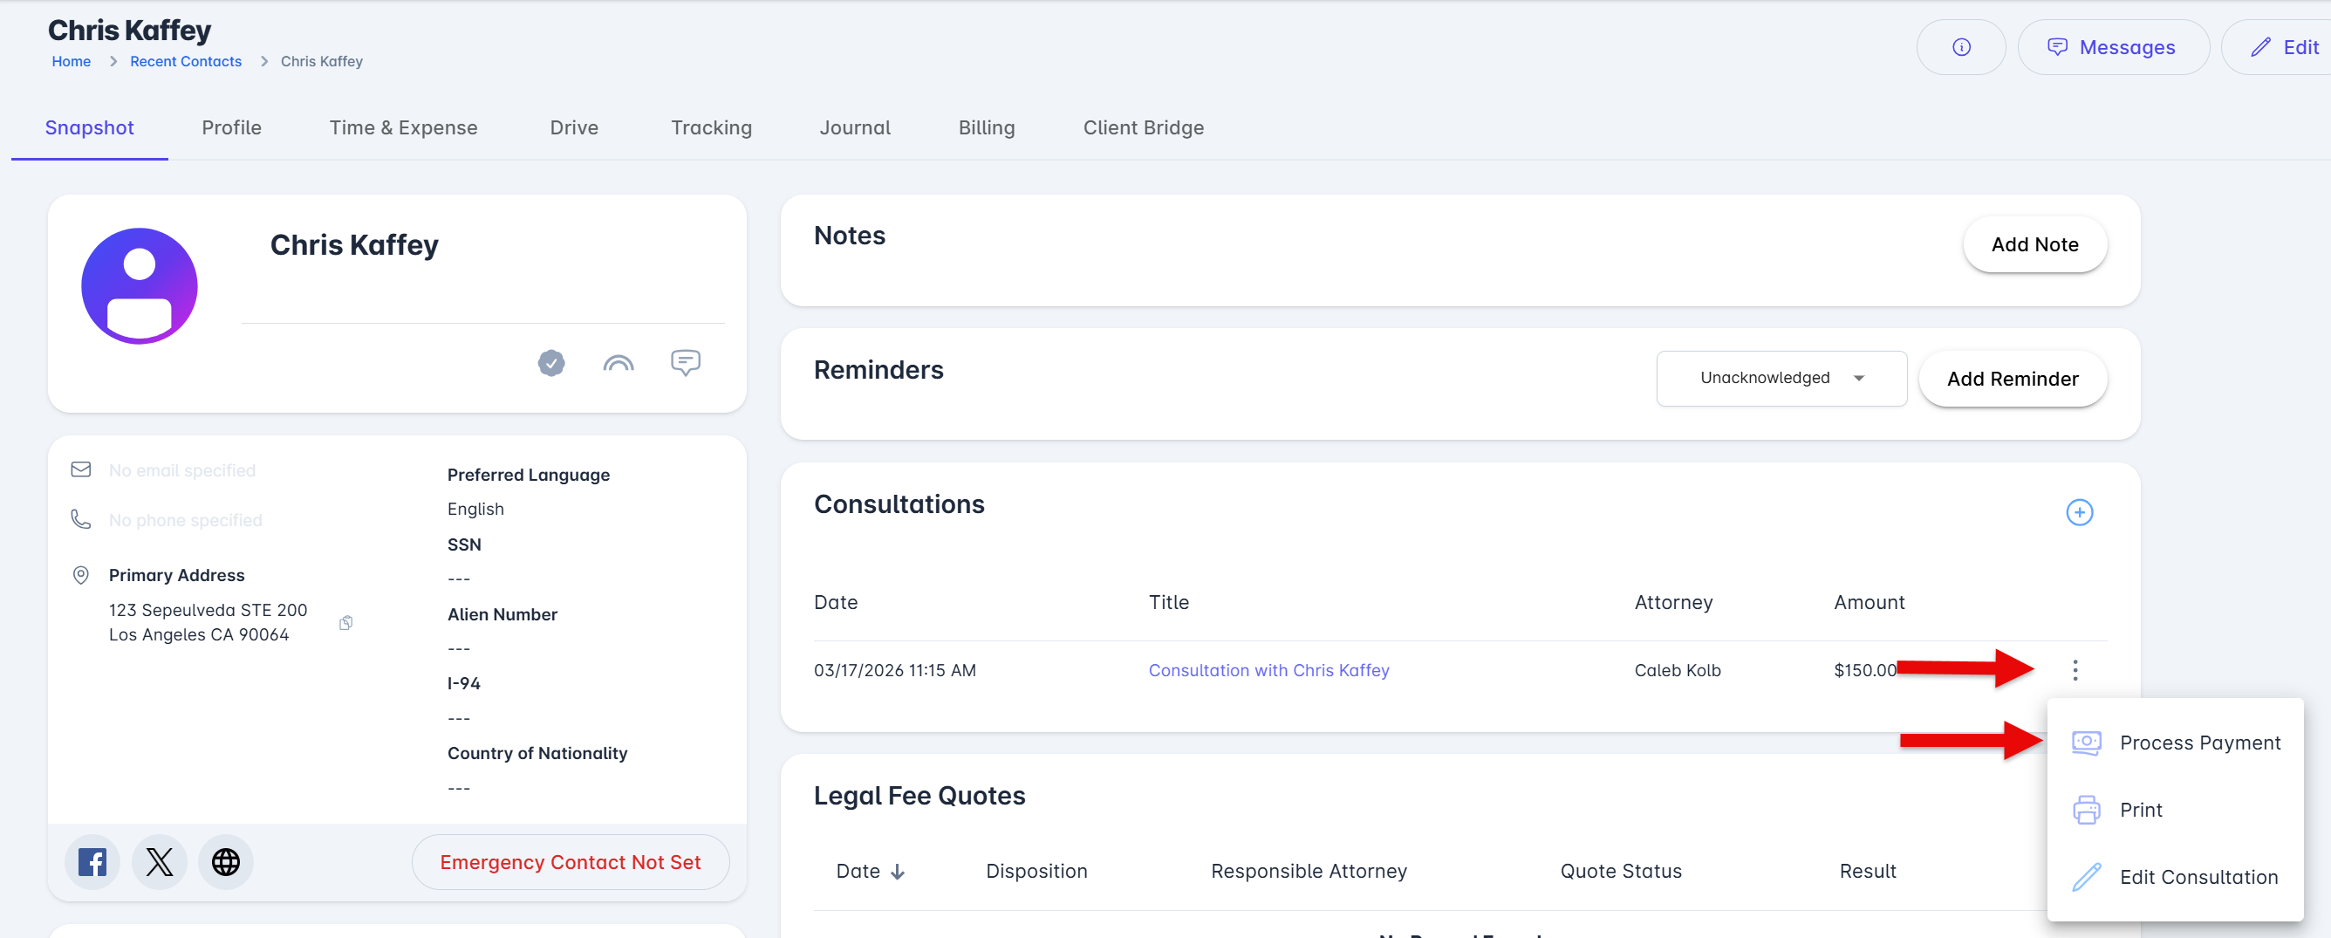Open the Facebook profile icon
Screen dimensions: 2331x938
(x=92, y=862)
